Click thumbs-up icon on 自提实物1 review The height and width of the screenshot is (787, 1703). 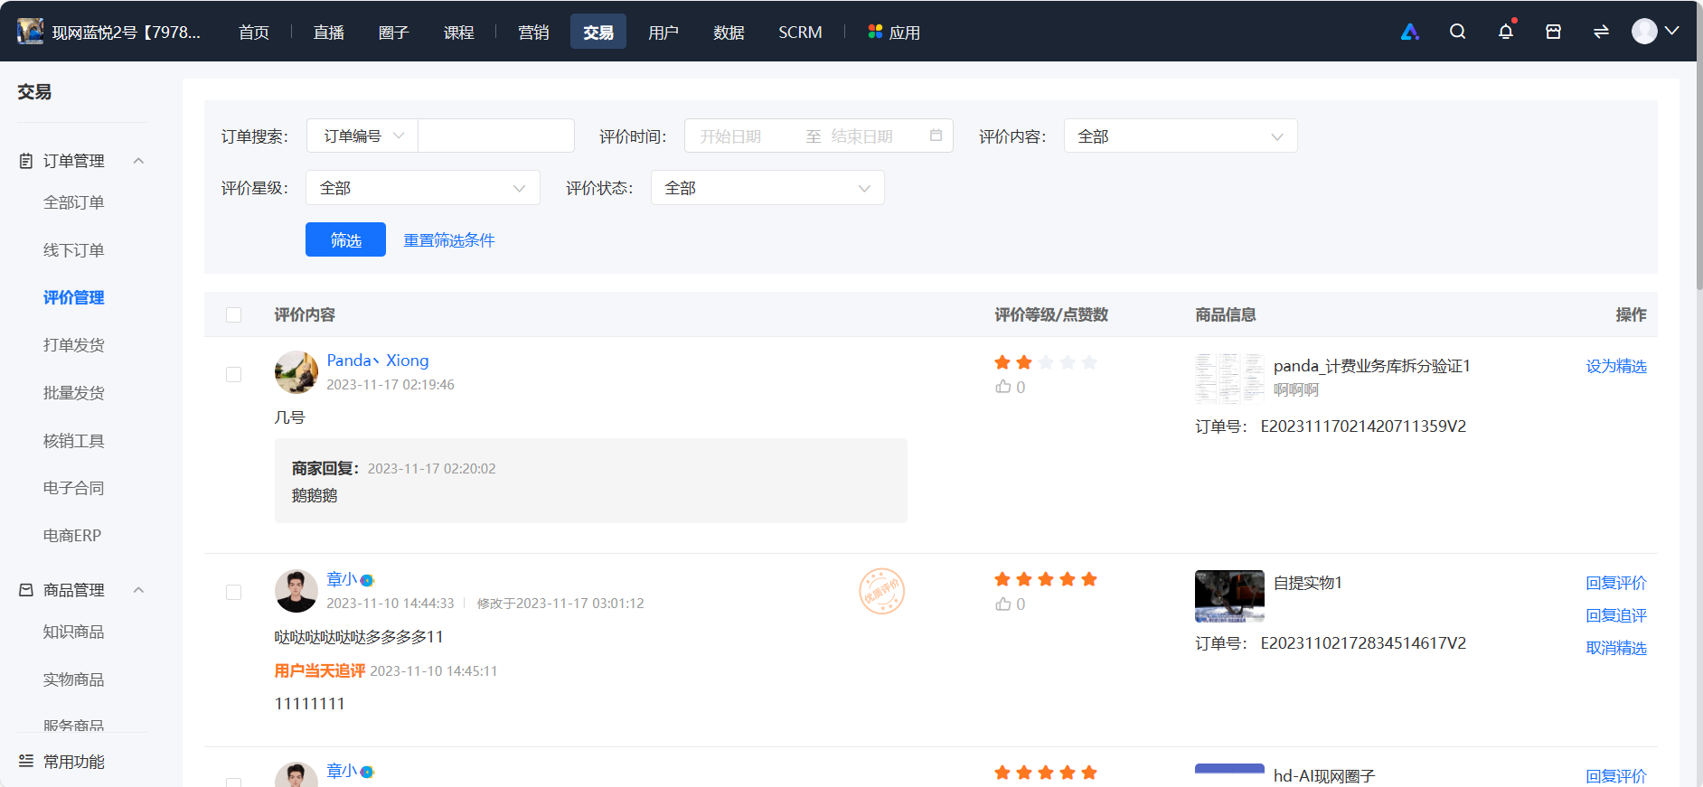coord(1003,604)
